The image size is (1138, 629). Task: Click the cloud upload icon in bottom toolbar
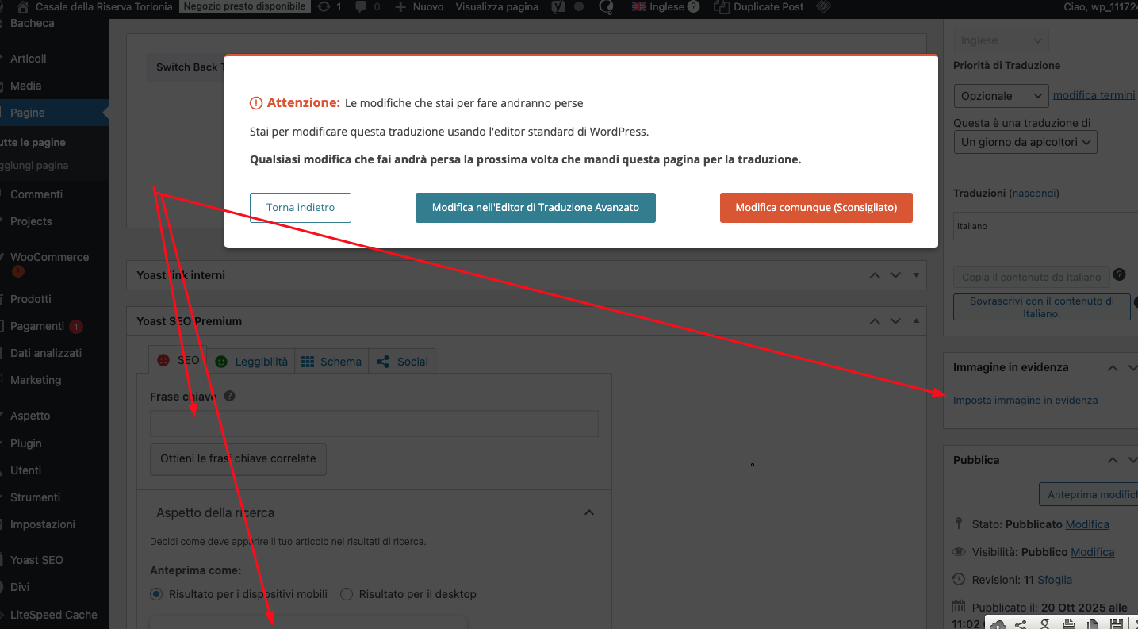pos(998,624)
